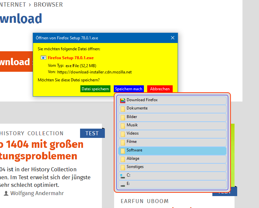Click the Software folder icon
This screenshot has height=208, width=259.
point(123,151)
